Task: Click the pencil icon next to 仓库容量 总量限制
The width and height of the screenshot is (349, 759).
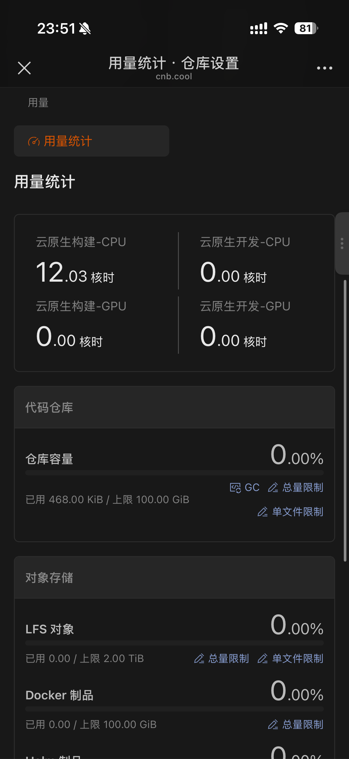Action: (x=273, y=488)
